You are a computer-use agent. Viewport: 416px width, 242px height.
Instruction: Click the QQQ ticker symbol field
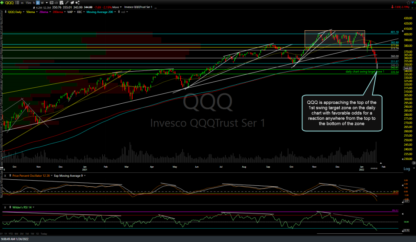pos(9,3)
